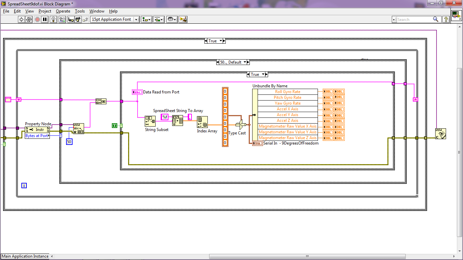Click the comma delimiter string constant
The height and width of the screenshot is (260, 463).
[x=190, y=117]
